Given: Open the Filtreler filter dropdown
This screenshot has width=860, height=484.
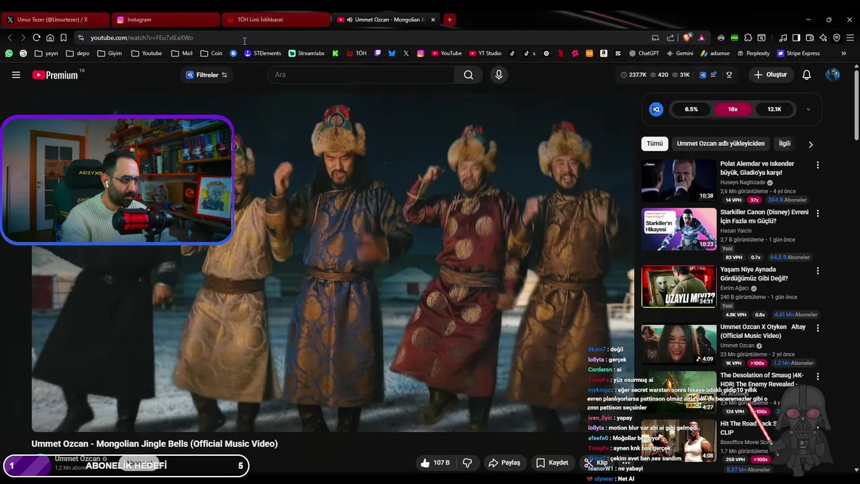Looking at the screenshot, I should pos(208,75).
